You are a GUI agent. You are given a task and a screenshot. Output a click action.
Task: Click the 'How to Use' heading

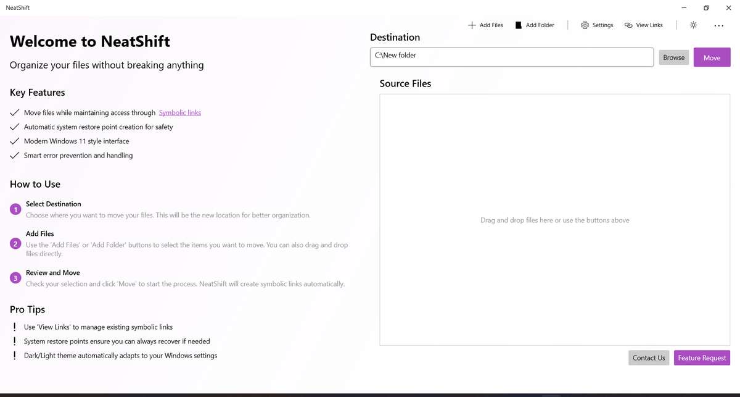coord(35,184)
